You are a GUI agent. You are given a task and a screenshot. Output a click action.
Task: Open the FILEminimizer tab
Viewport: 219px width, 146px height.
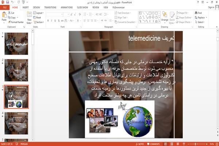(118, 7)
